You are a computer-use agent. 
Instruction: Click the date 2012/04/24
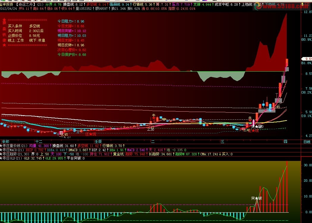[x=8, y=9]
